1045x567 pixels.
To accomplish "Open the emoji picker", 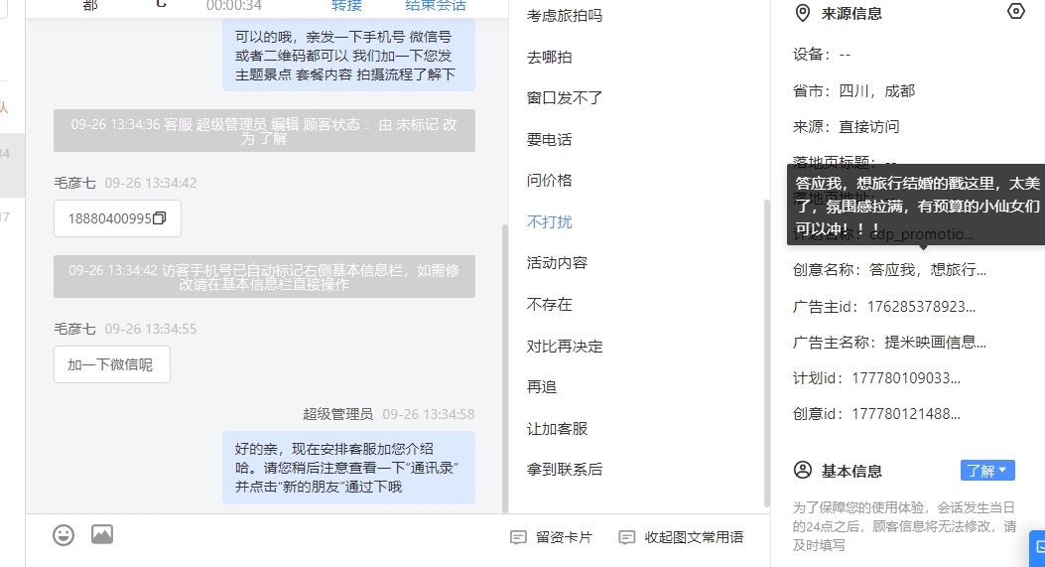I will click(64, 535).
